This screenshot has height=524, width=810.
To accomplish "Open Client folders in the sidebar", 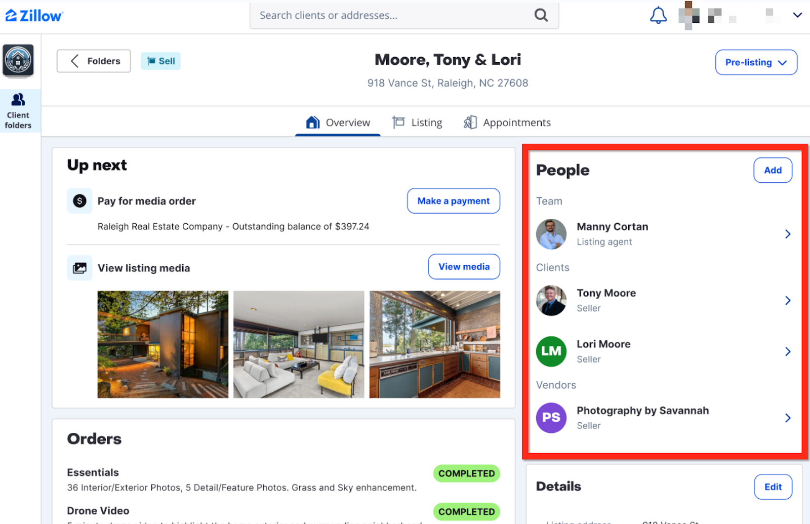I will [18, 111].
